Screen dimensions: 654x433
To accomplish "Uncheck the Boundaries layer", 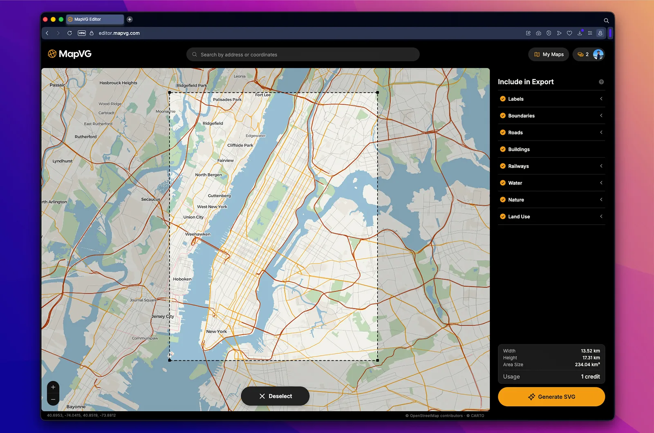I will [503, 116].
